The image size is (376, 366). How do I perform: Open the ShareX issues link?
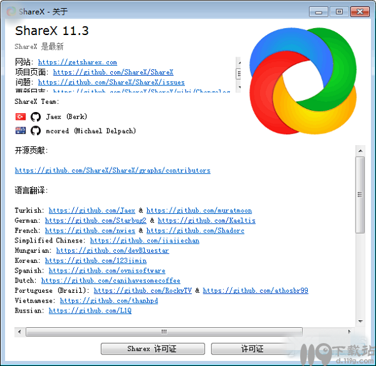coord(112,82)
